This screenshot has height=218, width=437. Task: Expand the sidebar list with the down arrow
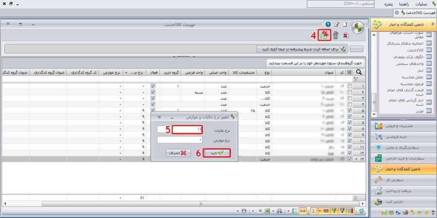(x=374, y=115)
